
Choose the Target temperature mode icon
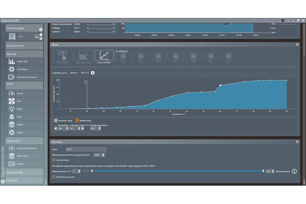point(83,56)
